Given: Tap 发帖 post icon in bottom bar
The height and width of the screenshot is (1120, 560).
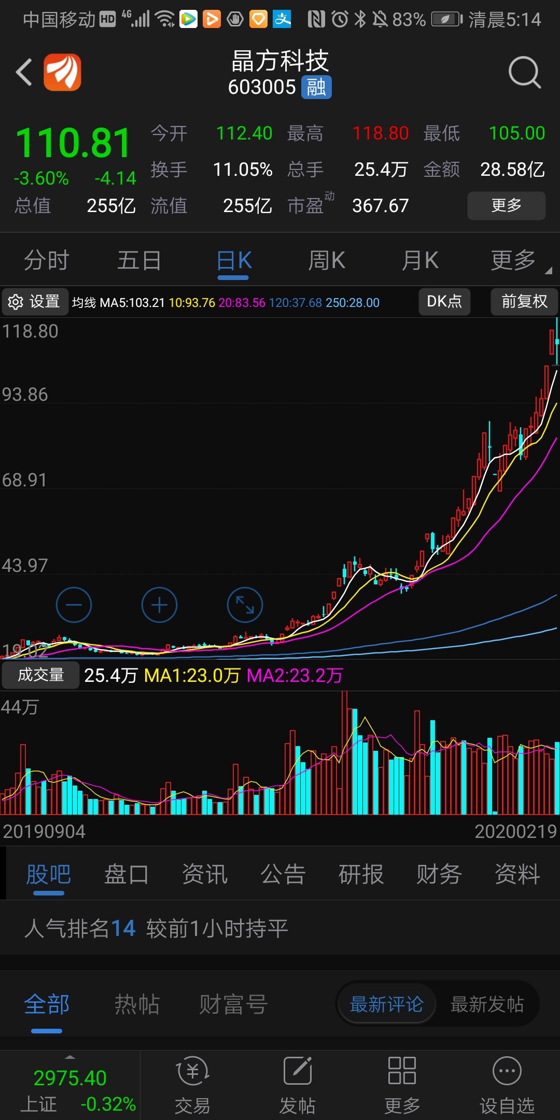Looking at the screenshot, I should point(297,1085).
